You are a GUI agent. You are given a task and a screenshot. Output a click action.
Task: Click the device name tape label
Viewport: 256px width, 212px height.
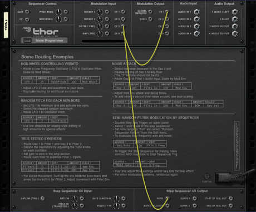point(6,25)
